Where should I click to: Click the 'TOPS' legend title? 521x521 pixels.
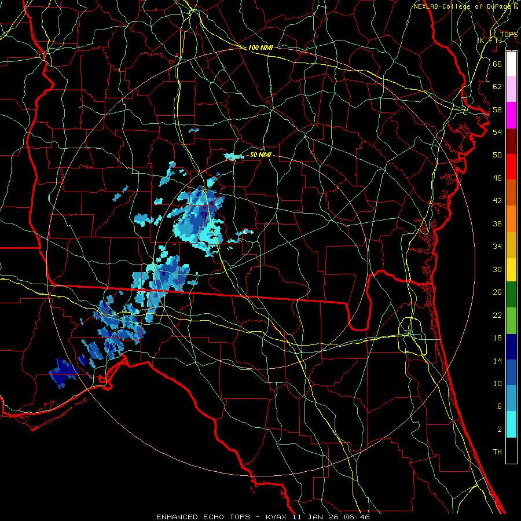[509, 34]
